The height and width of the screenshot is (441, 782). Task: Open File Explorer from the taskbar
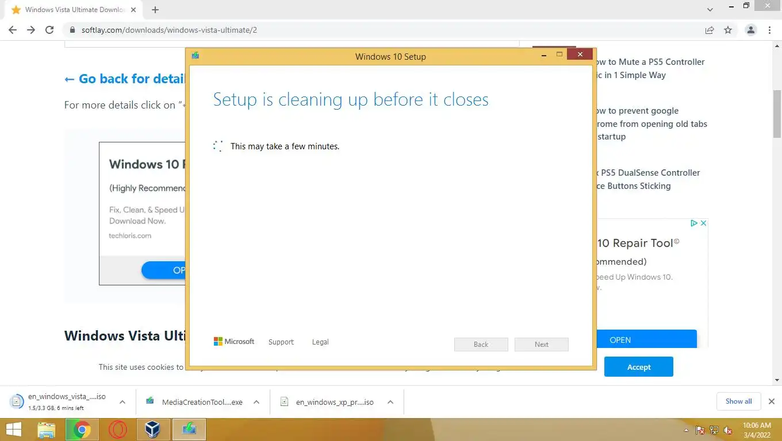pos(47,430)
